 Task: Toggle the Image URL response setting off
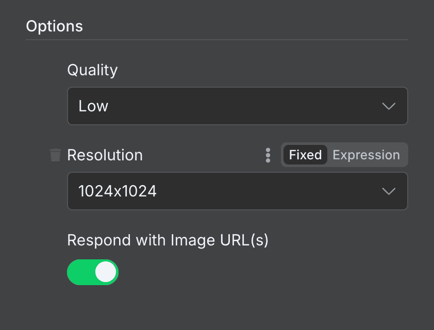[93, 272]
